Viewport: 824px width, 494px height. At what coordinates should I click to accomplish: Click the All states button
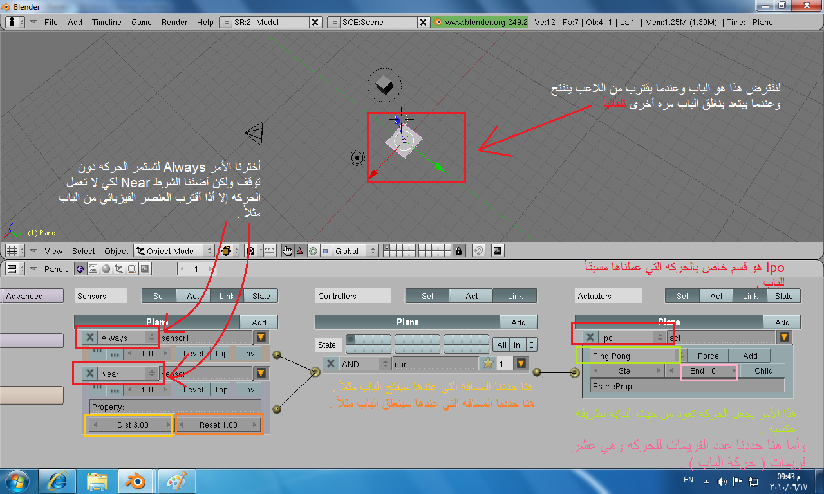coord(501,345)
